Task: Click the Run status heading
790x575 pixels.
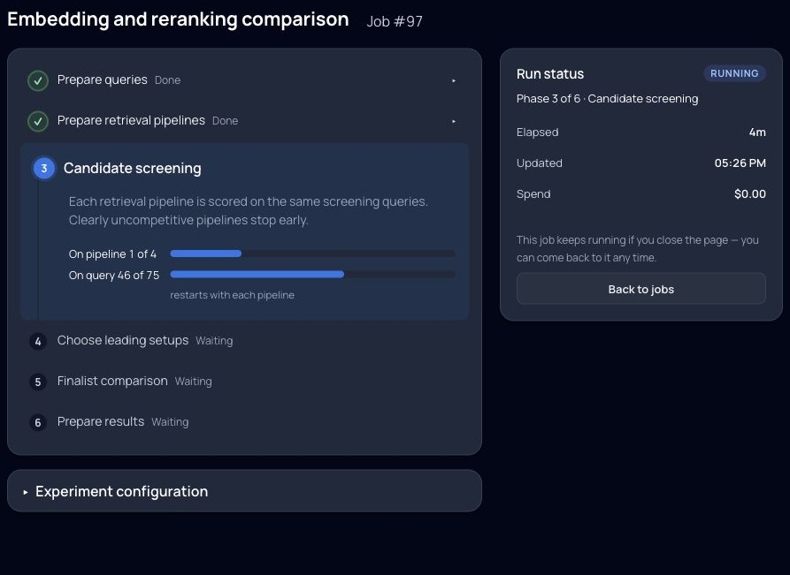Action: (550, 74)
